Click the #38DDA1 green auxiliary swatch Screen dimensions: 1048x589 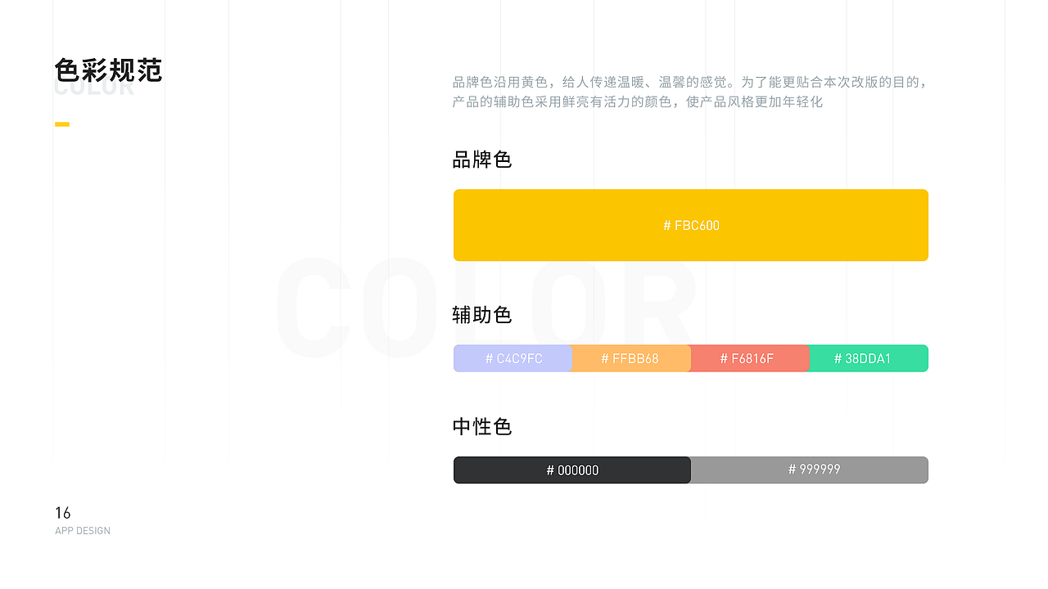click(x=868, y=358)
